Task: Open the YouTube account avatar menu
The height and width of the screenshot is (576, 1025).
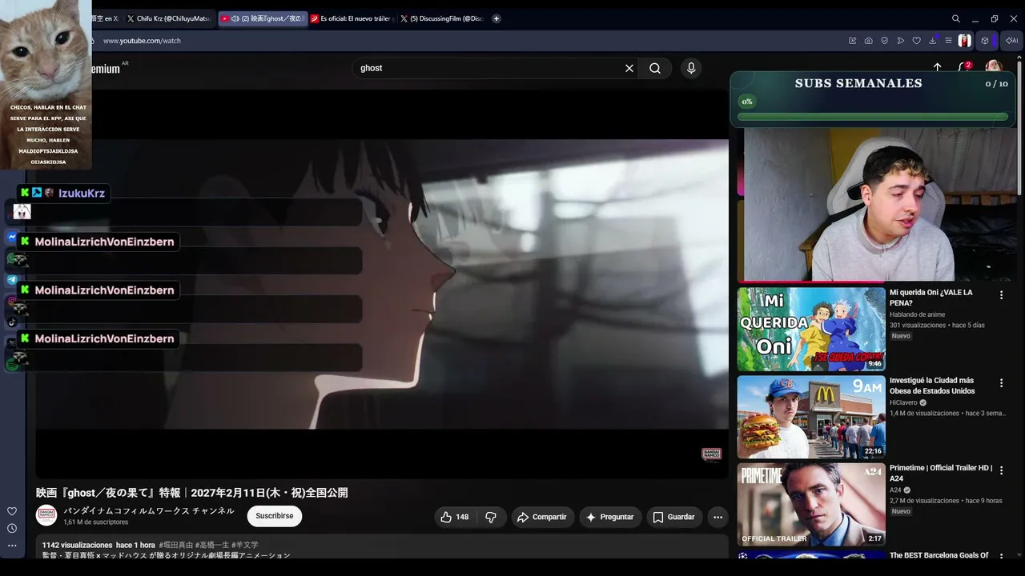Action: coord(994,66)
